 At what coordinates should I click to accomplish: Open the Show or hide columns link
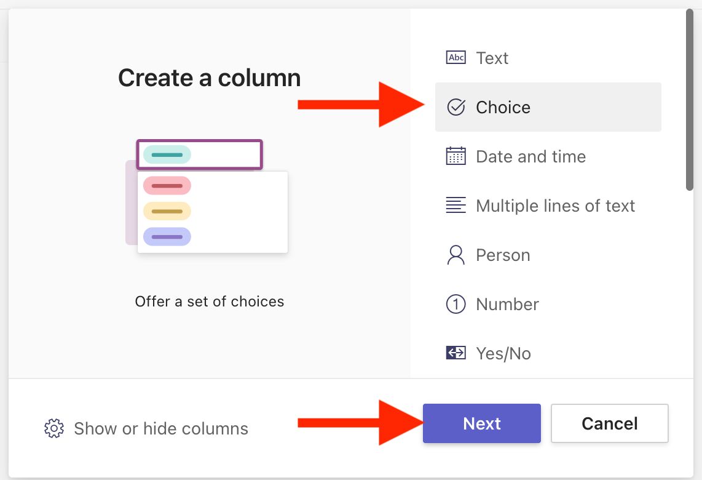click(x=161, y=428)
